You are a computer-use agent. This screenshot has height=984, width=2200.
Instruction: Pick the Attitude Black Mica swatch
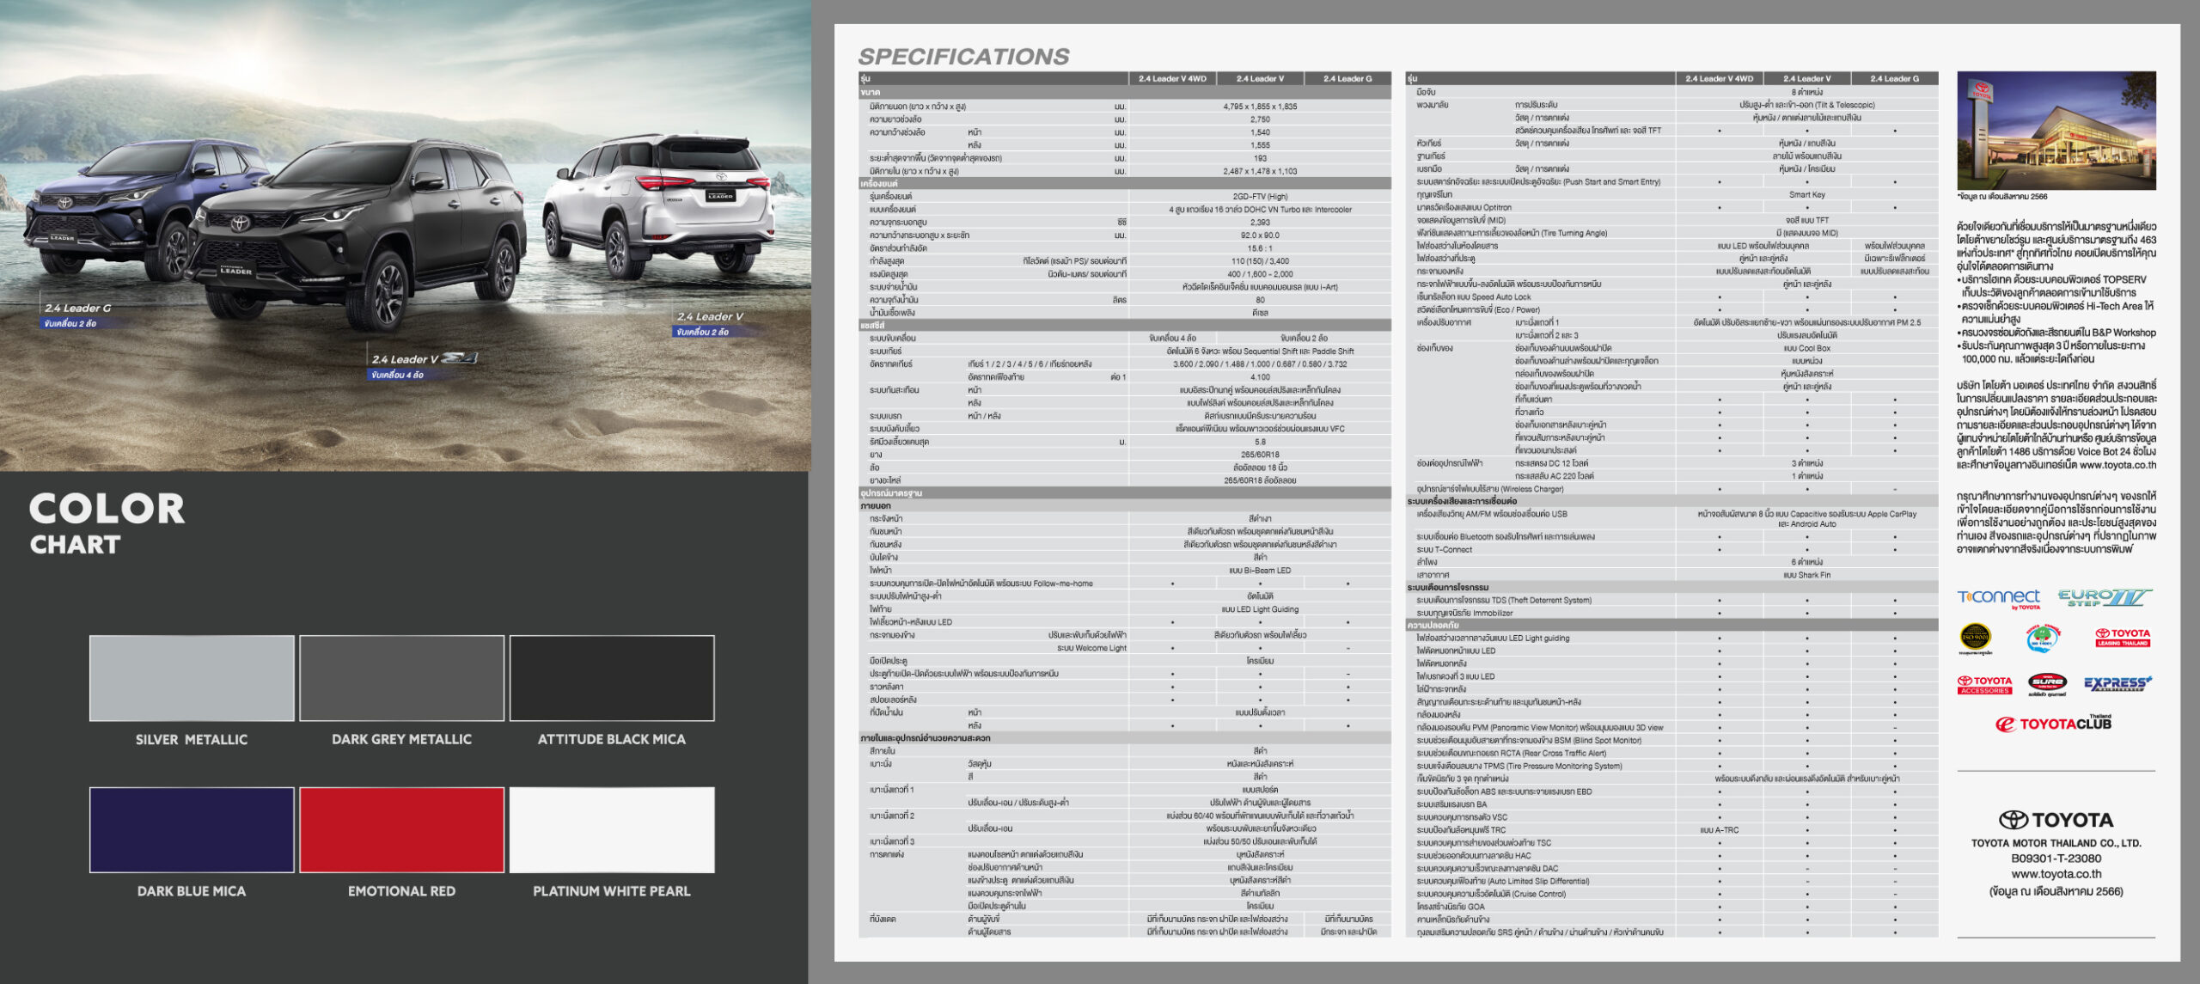click(x=611, y=678)
